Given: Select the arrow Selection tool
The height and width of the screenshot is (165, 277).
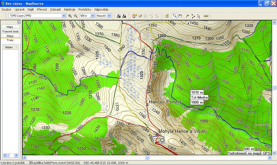Looking at the screenshot, I should (x=199, y=16).
